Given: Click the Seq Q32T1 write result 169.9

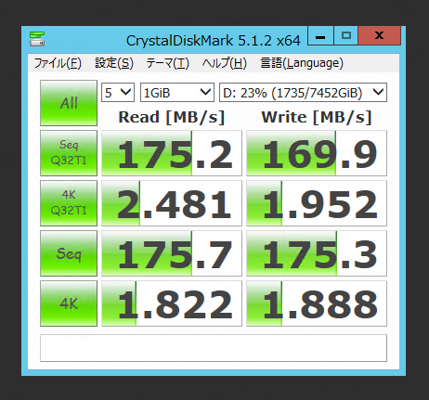Looking at the screenshot, I should click(317, 153).
